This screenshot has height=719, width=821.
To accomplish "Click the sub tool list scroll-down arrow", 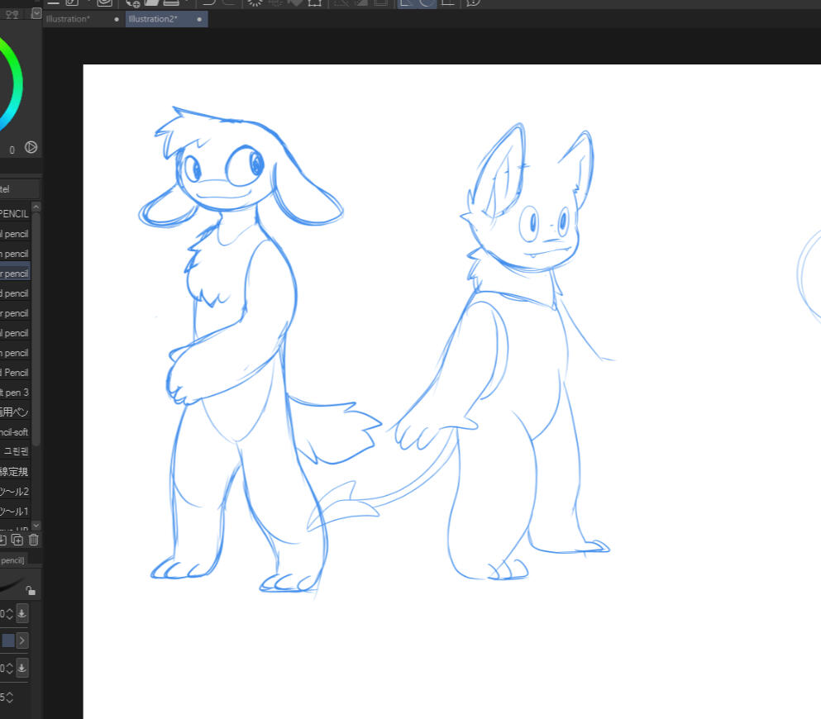I will pos(36,526).
